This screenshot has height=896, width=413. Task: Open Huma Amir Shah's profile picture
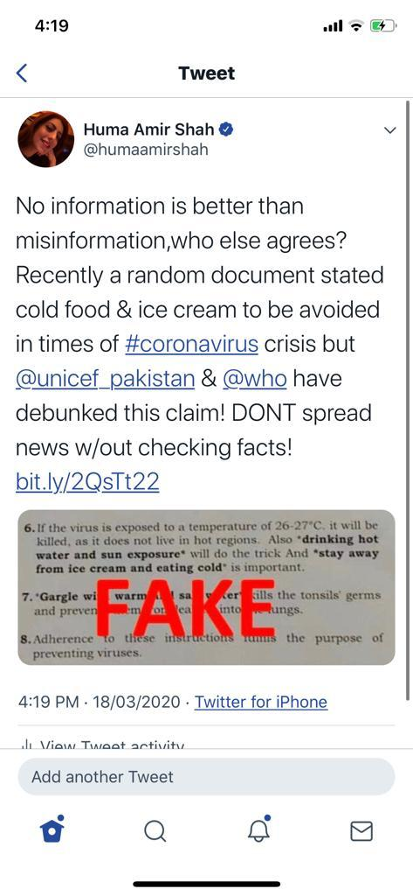coord(45,139)
